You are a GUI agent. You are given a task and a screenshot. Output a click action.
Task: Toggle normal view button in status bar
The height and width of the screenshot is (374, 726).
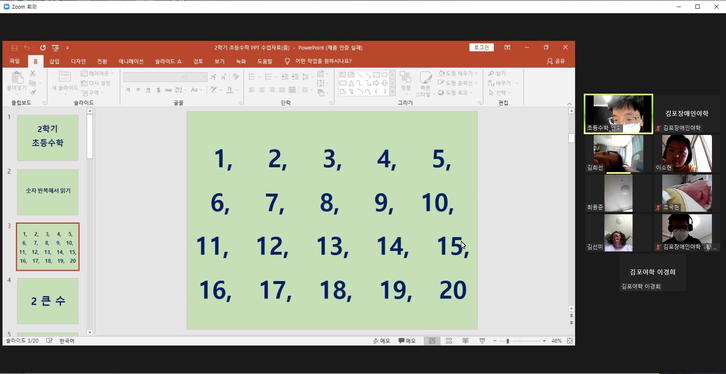432,341
